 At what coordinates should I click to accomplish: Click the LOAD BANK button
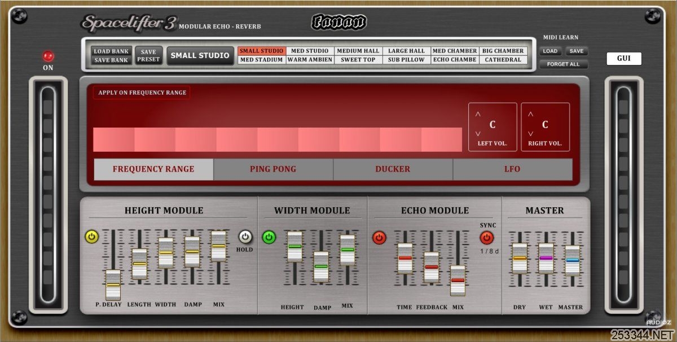[111, 51]
